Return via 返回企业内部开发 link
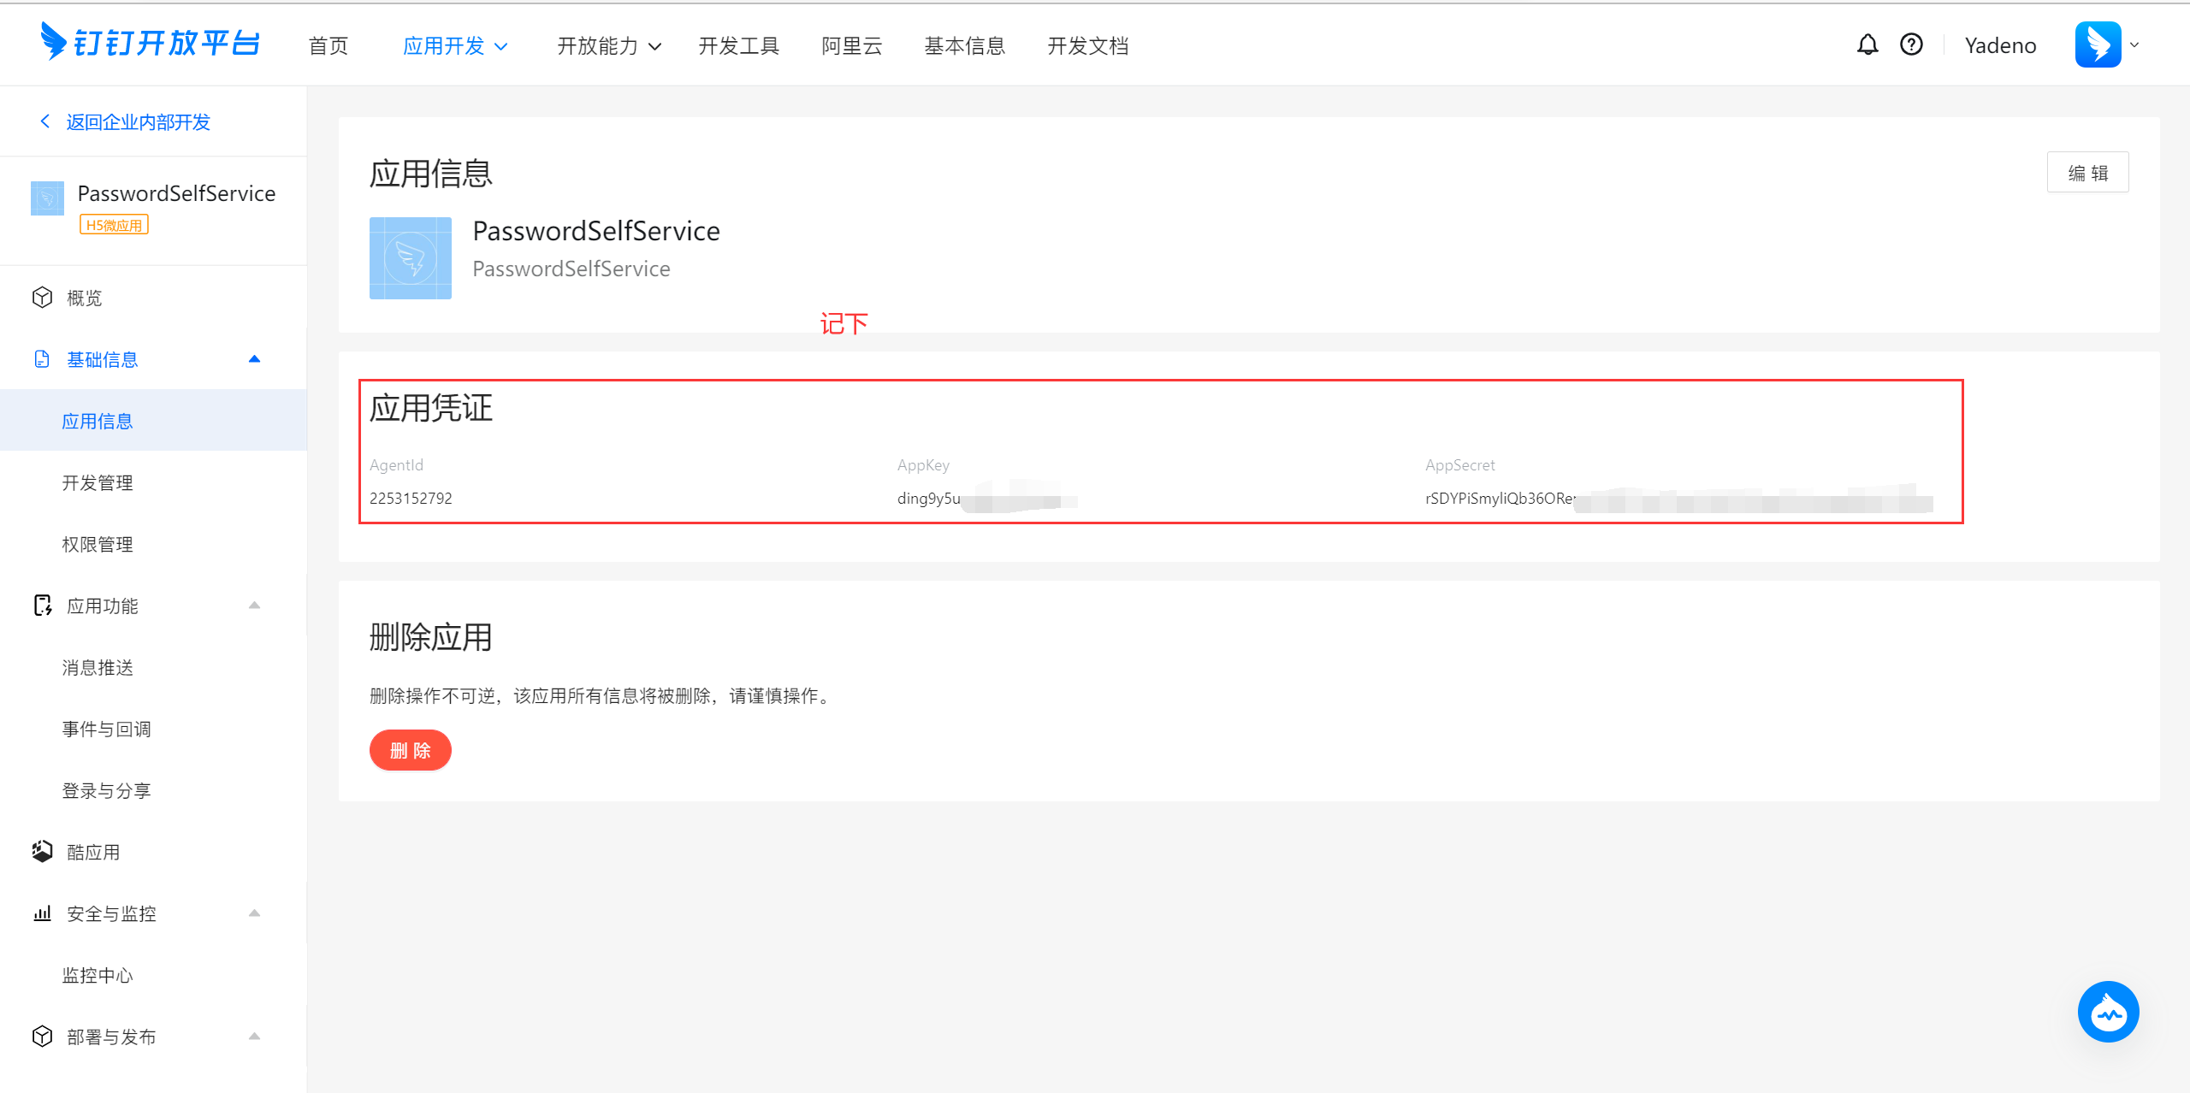The height and width of the screenshot is (1093, 2190). coord(137,122)
